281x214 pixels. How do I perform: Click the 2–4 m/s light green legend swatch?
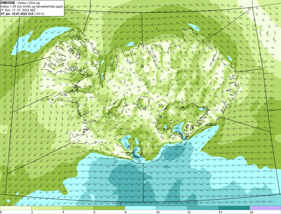click(47, 208)
